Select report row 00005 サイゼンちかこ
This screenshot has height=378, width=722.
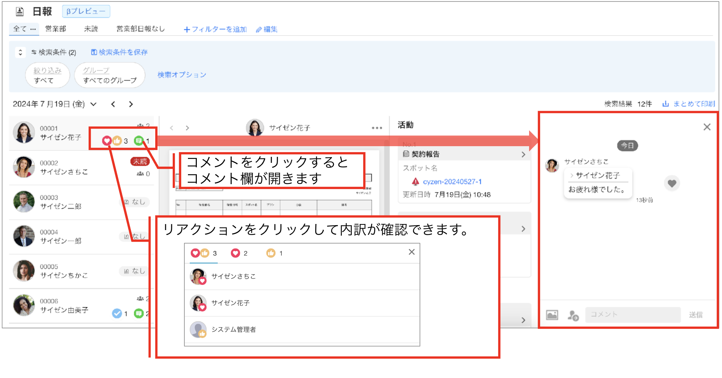click(x=82, y=271)
